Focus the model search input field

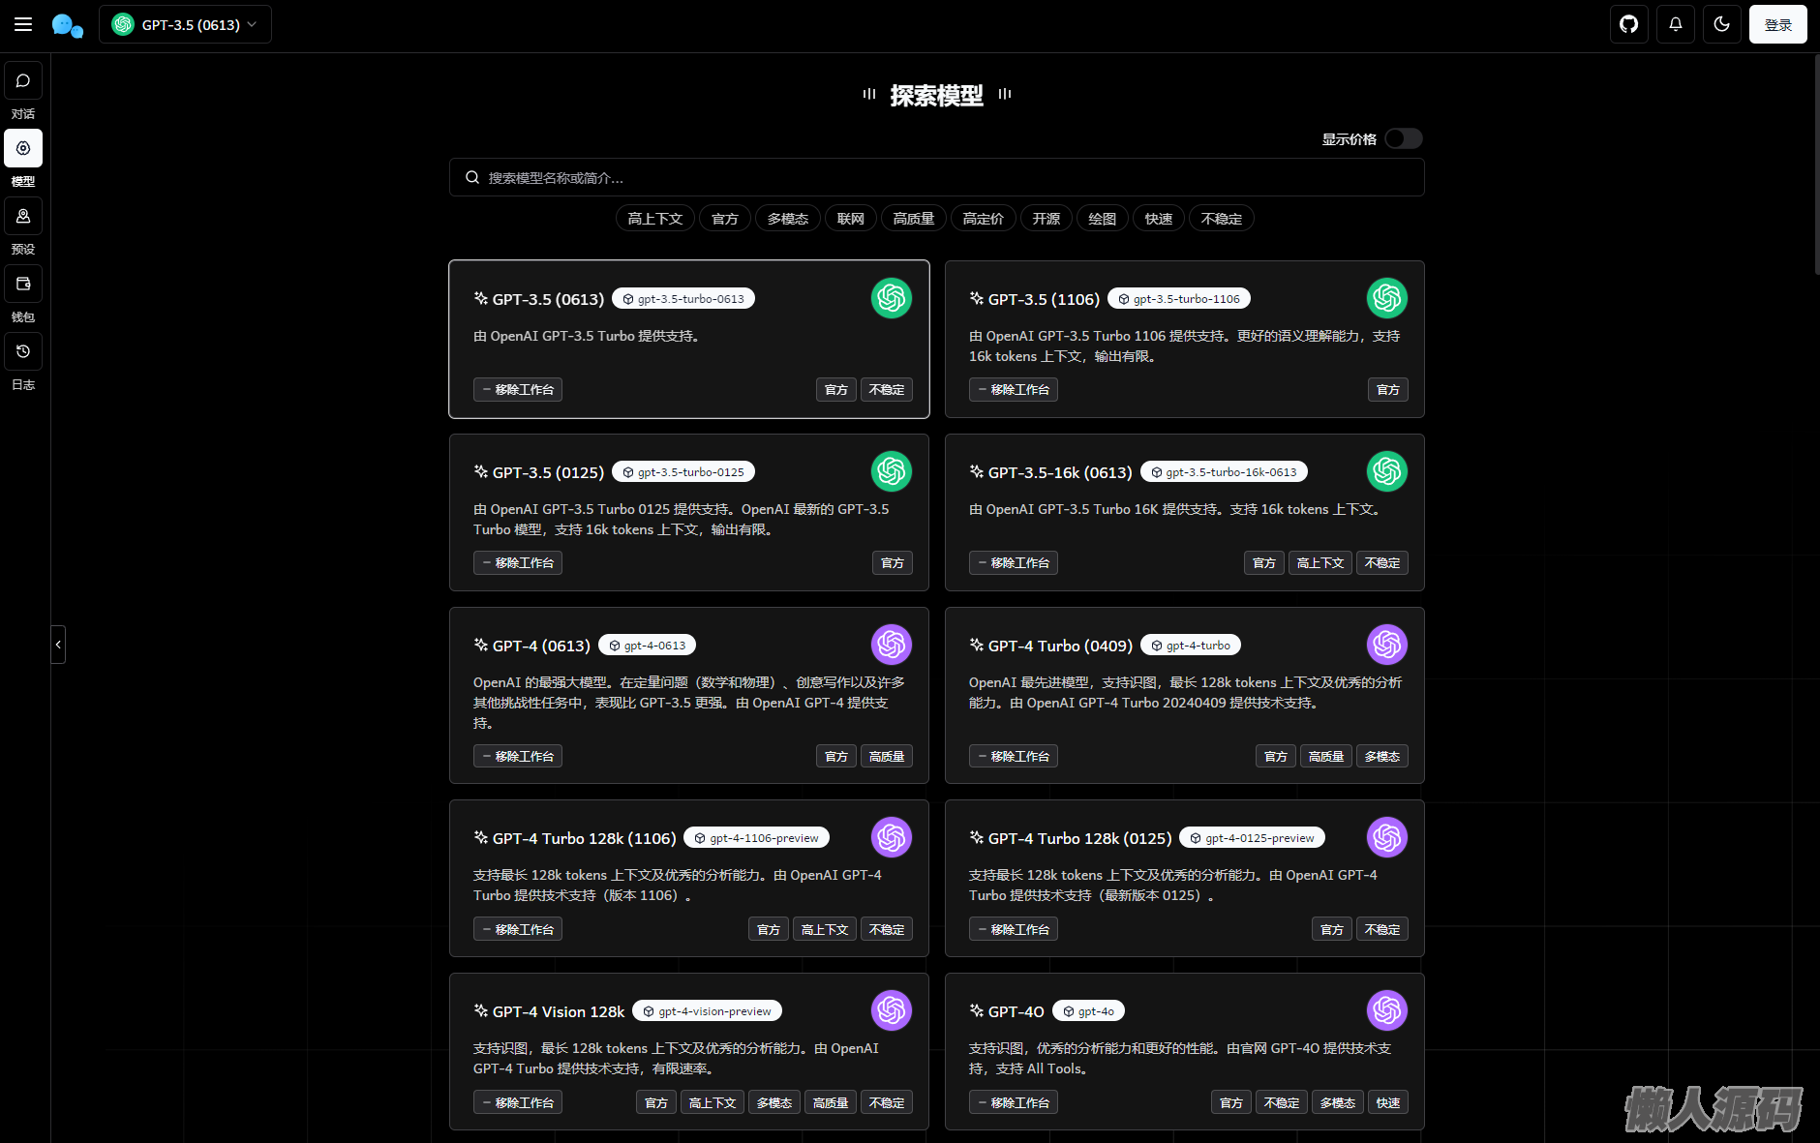[x=937, y=177]
